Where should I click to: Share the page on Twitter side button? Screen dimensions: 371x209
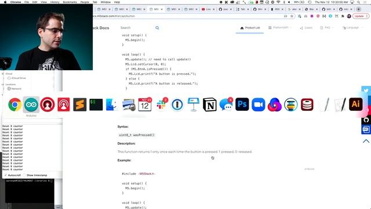(366, 91)
